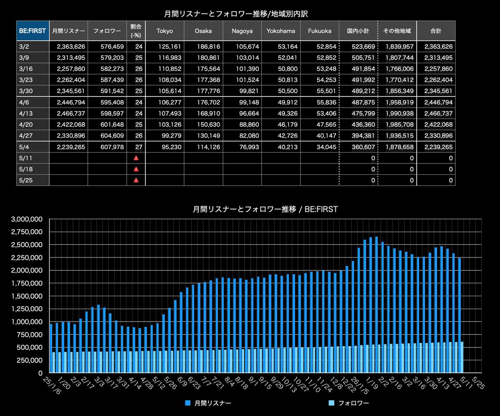The image size is (500, 416).
Task: Click the warning icon in the 5/11 row
Action: tap(136, 158)
